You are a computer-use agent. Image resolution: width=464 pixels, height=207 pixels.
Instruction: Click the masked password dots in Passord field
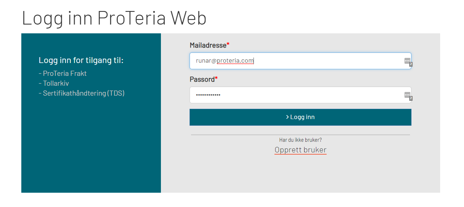coord(208,95)
